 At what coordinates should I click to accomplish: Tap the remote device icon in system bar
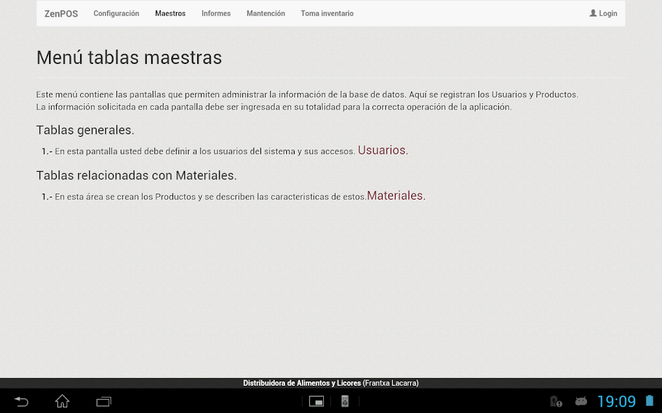(x=345, y=401)
